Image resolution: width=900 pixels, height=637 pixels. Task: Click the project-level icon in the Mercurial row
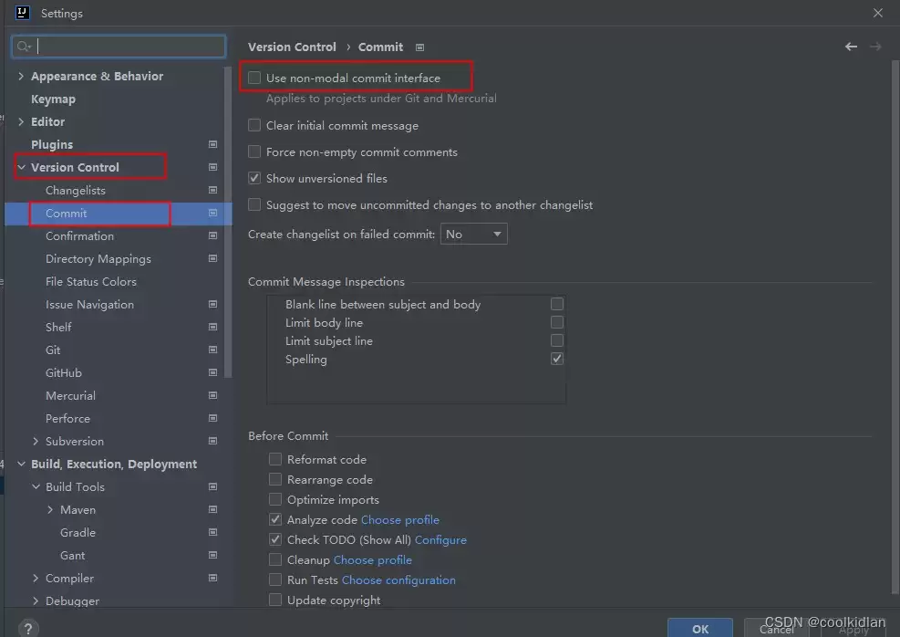pos(212,395)
